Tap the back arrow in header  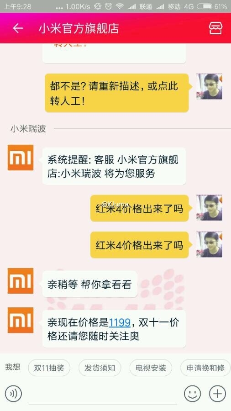18,28
